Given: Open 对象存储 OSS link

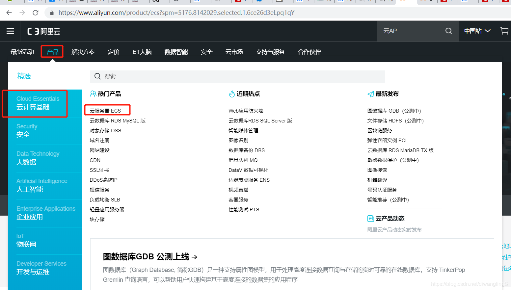Looking at the screenshot, I should point(105,131).
